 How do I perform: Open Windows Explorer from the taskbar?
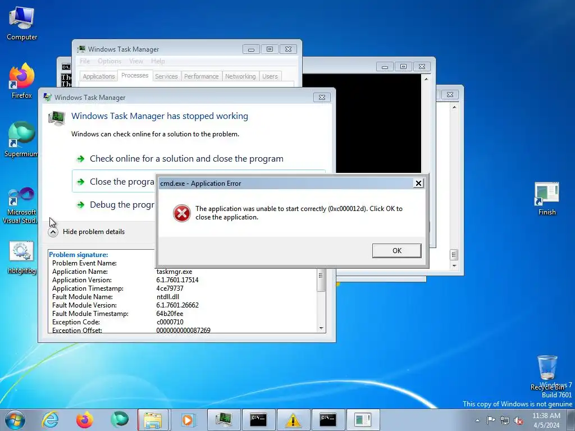pos(153,420)
